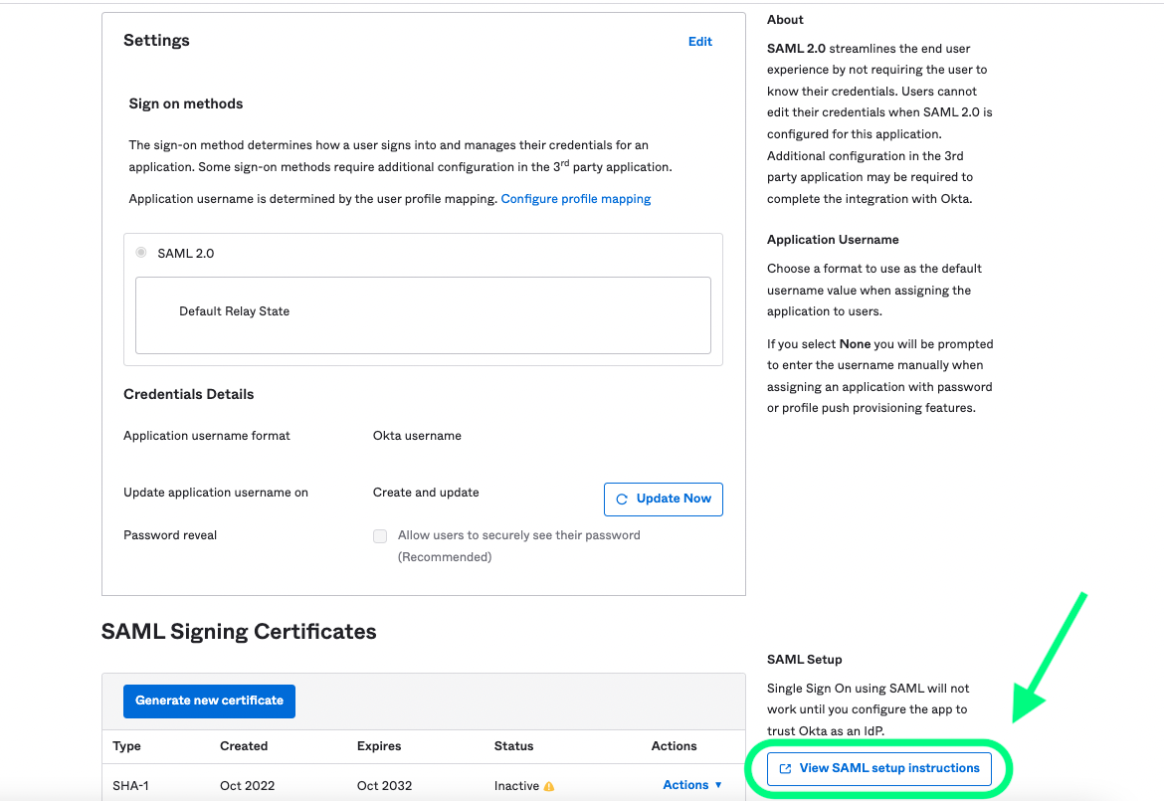Click the refresh icon inside the Update Now button
The width and height of the screenshot is (1164, 801).
(625, 499)
